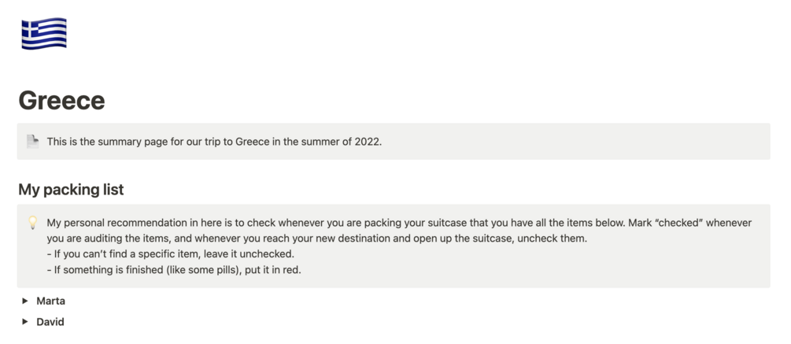Expand the David toggle arrow
The image size is (791, 344).
[x=24, y=322]
